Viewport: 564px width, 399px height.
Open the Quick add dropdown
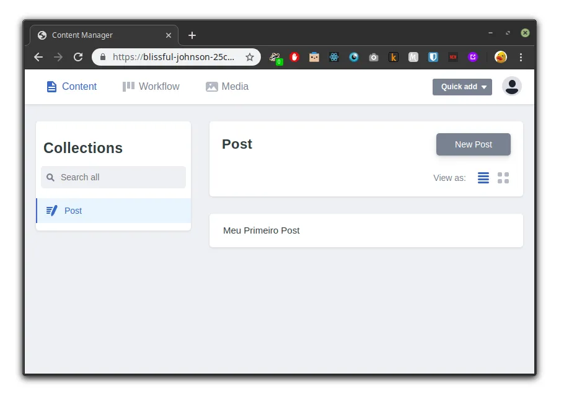(x=462, y=87)
